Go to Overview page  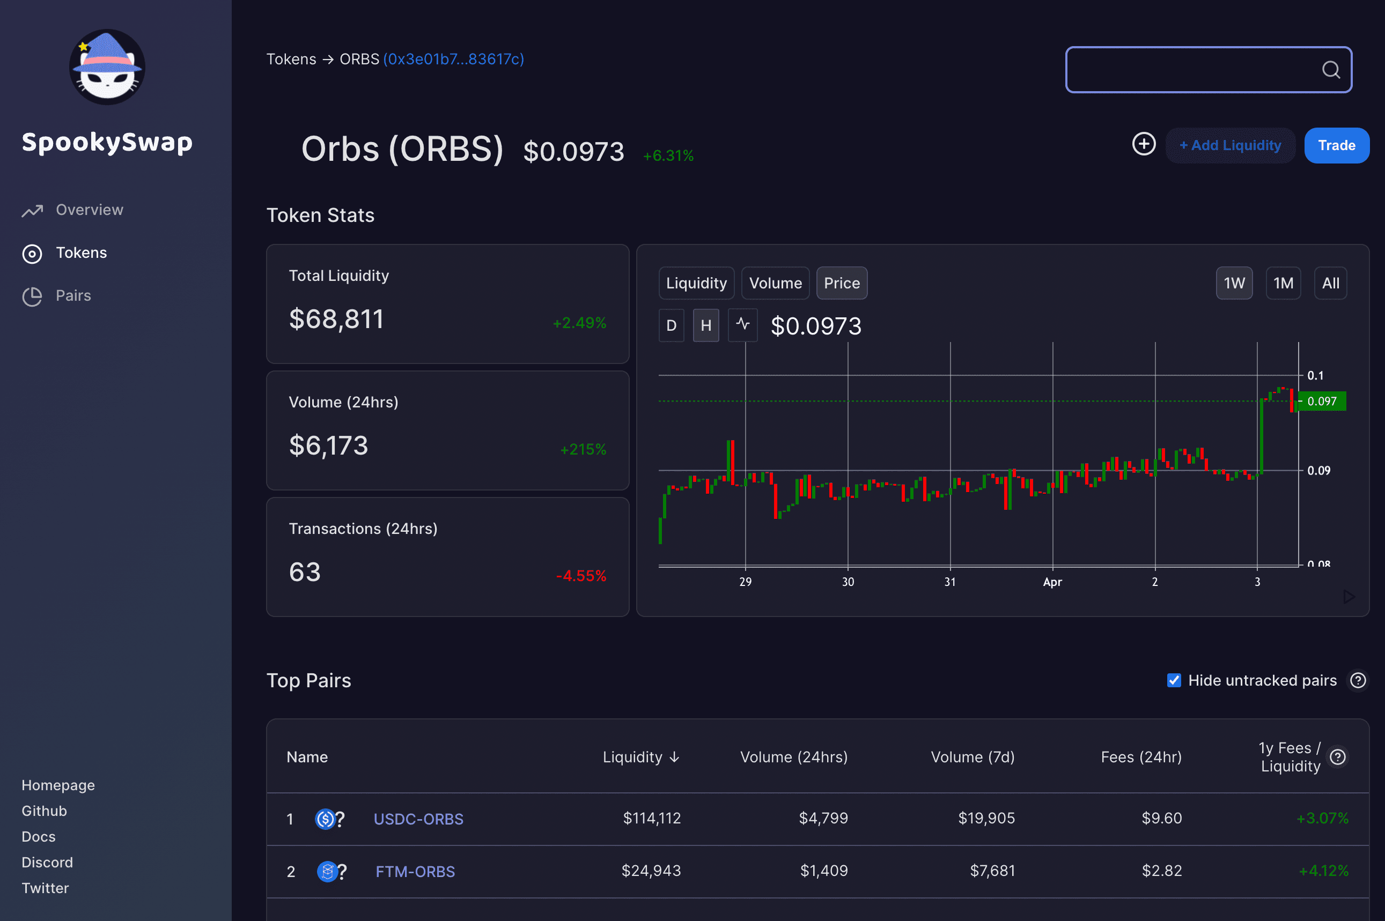(90, 210)
